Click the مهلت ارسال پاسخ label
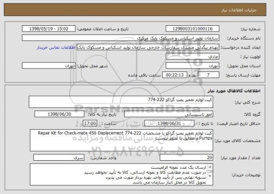The image size is (274, 194). coord(243,75)
